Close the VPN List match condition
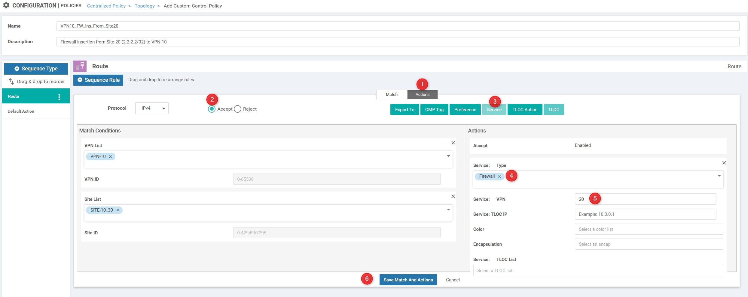The height and width of the screenshot is (297, 748). [x=453, y=143]
